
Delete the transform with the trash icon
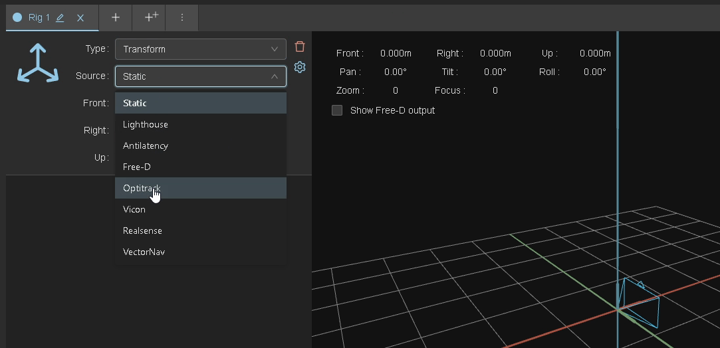(300, 46)
